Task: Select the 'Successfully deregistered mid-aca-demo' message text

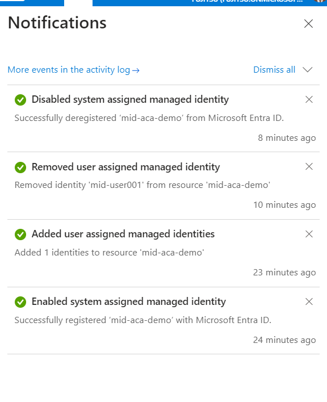Action: (149, 118)
